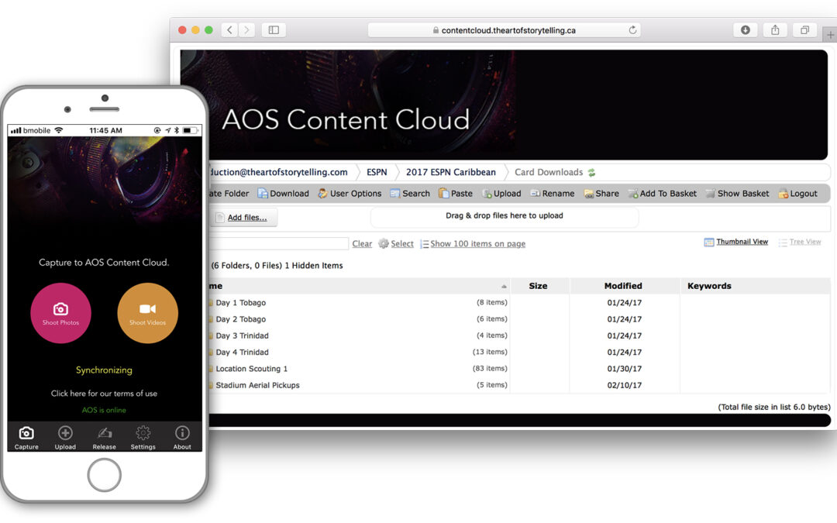Toggle the Safari sidebar button
The height and width of the screenshot is (523, 837).
(274, 30)
